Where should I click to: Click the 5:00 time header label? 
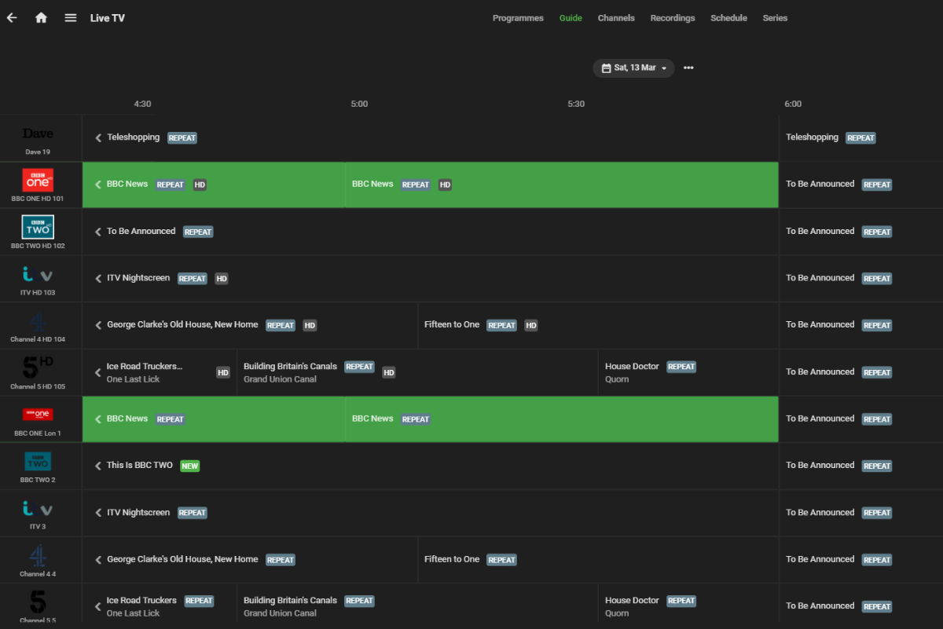point(359,104)
